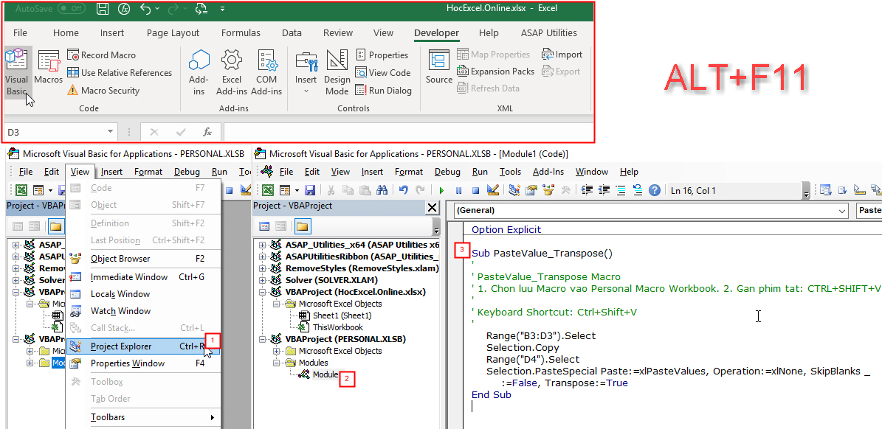The height and width of the screenshot is (429, 882).
Task: Click the Reset stop icon in right VBA toolbar
Action: [475, 191]
